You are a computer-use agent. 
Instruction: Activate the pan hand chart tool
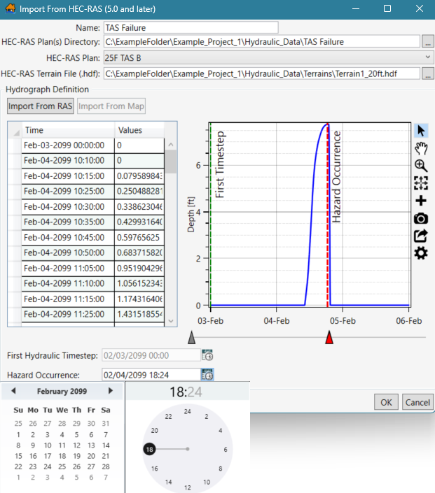click(421, 148)
